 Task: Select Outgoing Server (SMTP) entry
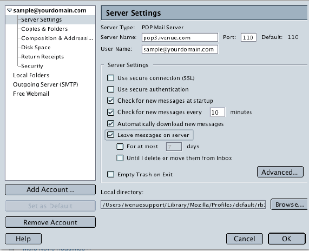45,84
